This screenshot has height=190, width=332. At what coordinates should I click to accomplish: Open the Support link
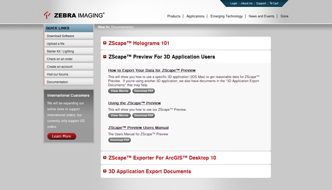click(261, 3)
